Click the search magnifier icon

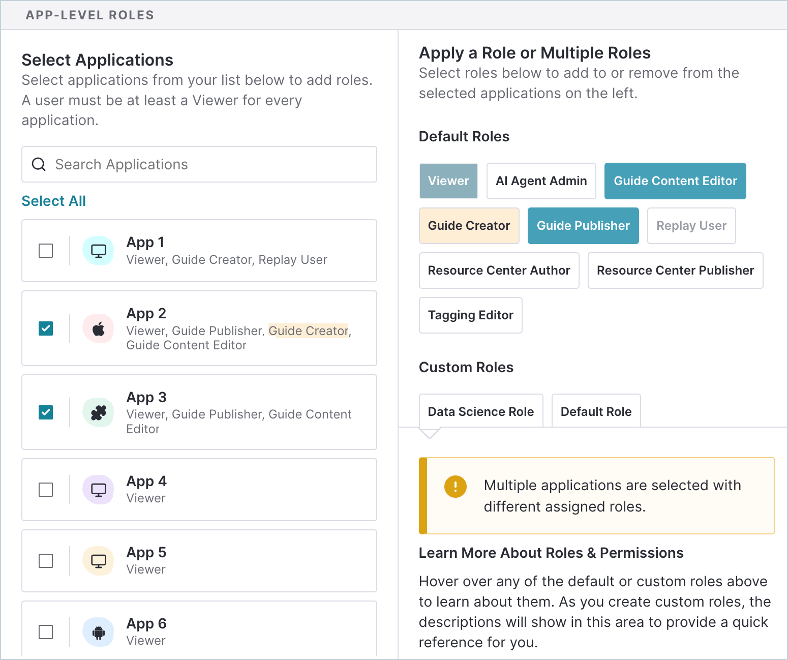click(x=39, y=164)
